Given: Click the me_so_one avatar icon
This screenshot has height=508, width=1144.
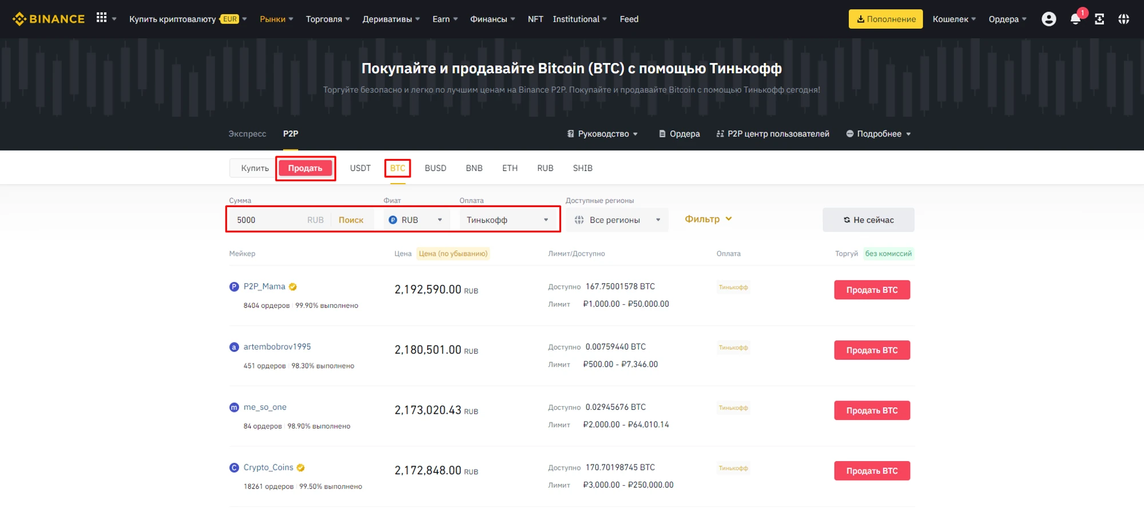Looking at the screenshot, I should pyautogui.click(x=234, y=407).
